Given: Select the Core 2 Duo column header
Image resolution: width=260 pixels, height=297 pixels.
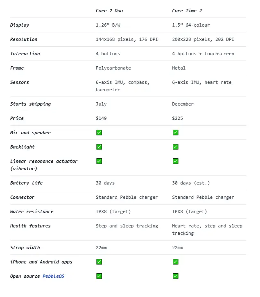Looking at the screenshot, I should [x=109, y=11].
